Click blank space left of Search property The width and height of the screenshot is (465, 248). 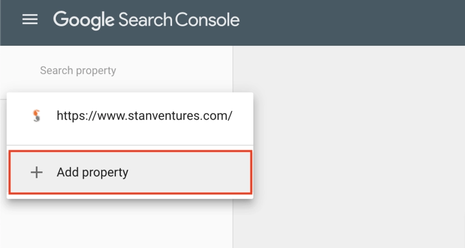(x=20, y=71)
